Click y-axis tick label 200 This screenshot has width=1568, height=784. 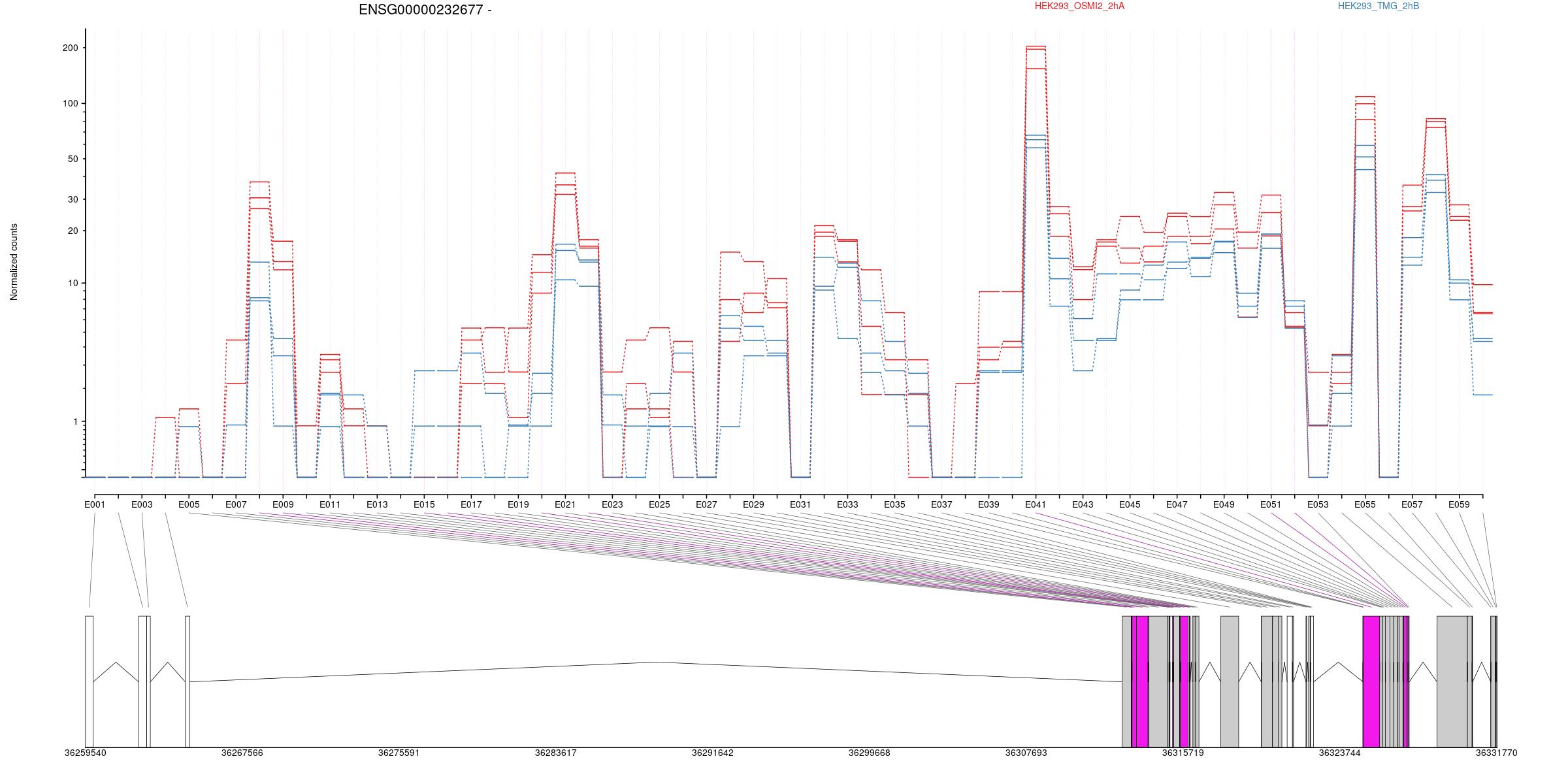click(x=71, y=48)
